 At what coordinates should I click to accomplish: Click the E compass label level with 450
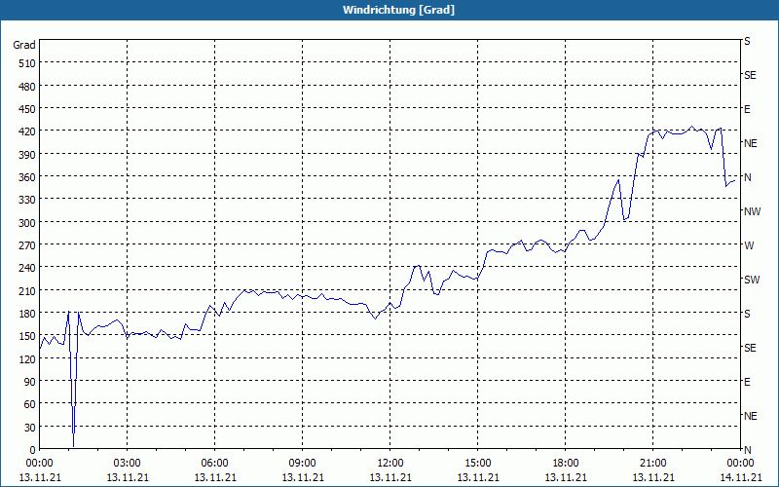point(747,109)
